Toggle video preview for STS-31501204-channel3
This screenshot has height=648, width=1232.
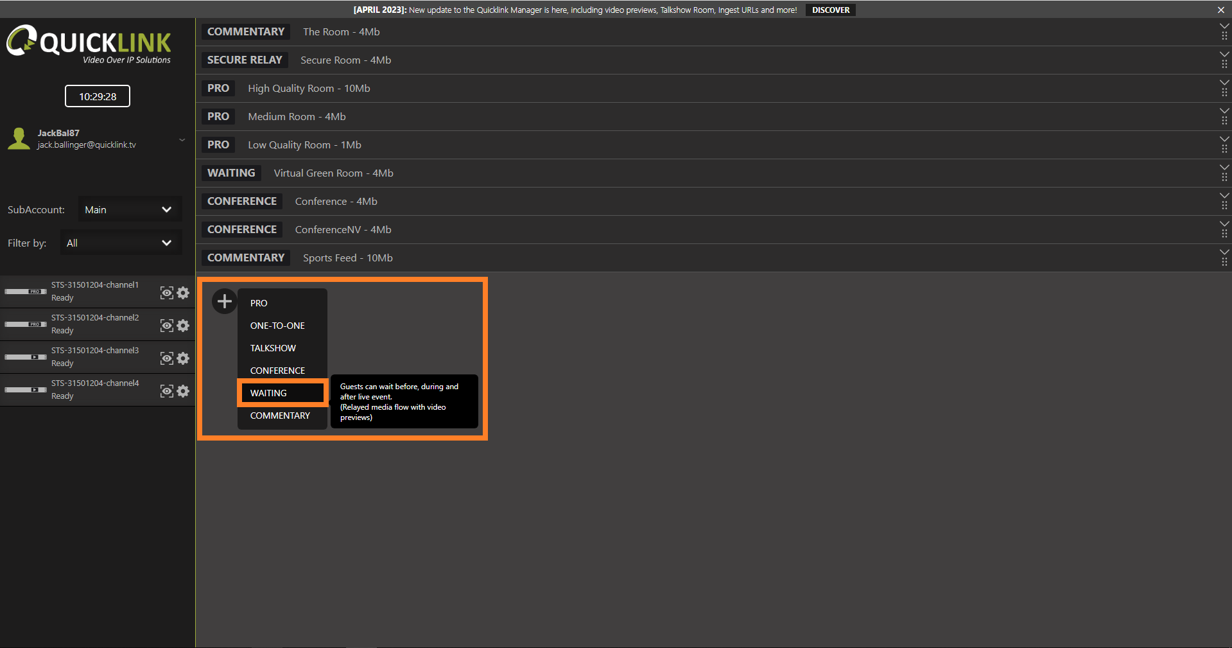click(x=166, y=358)
